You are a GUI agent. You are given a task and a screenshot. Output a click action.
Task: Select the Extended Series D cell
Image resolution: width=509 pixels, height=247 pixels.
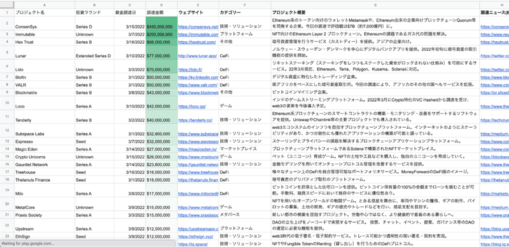(x=94, y=53)
